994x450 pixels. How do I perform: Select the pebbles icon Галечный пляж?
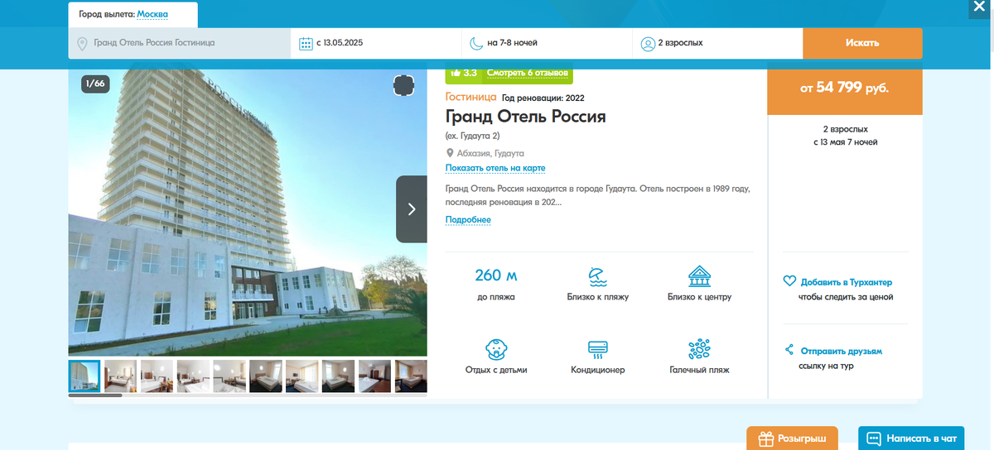click(699, 348)
